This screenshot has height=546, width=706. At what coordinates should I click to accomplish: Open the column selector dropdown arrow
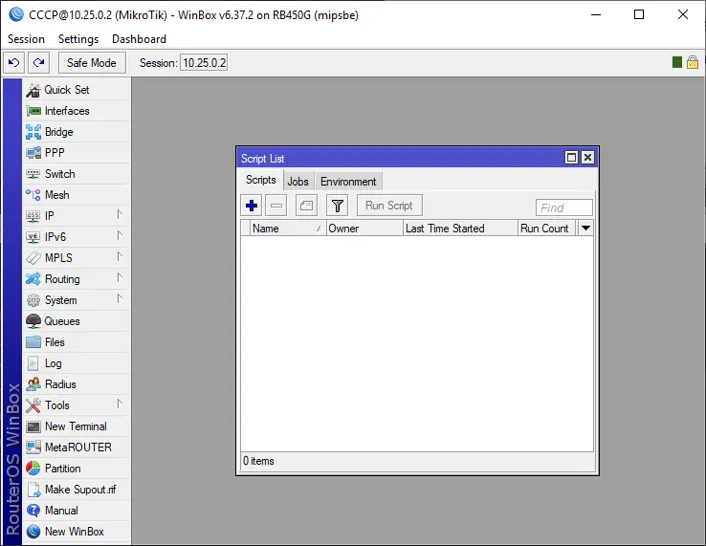(585, 228)
